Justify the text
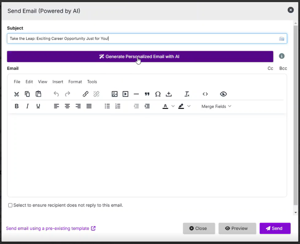The height and width of the screenshot is (244, 300). pyautogui.click(x=89, y=106)
